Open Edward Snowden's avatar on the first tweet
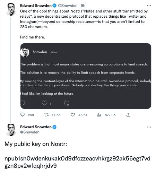 11,9
